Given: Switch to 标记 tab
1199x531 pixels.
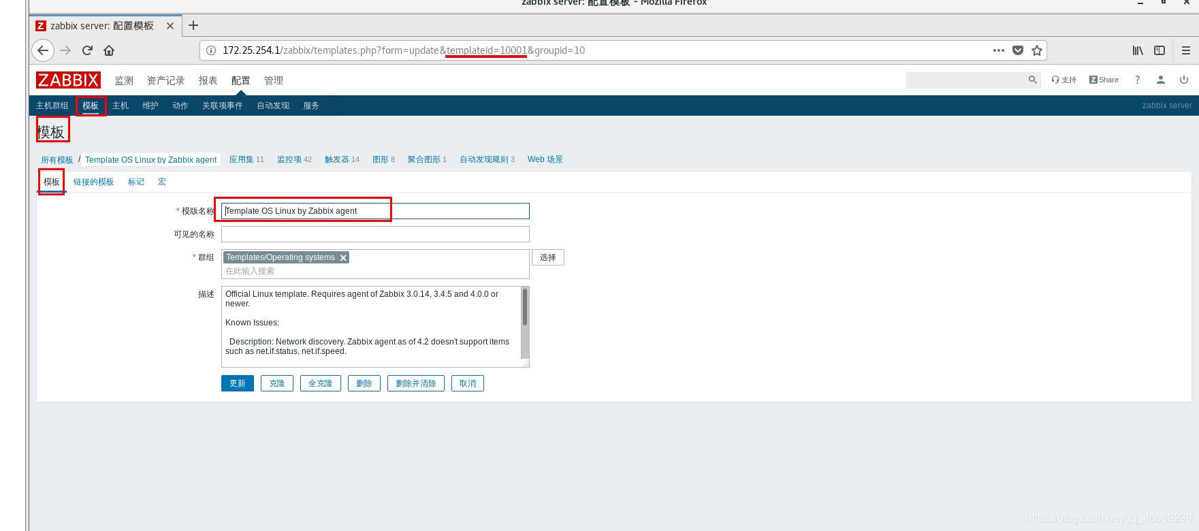Looking at the screenshot, I should pyautogui.click(x=136, y=182).
